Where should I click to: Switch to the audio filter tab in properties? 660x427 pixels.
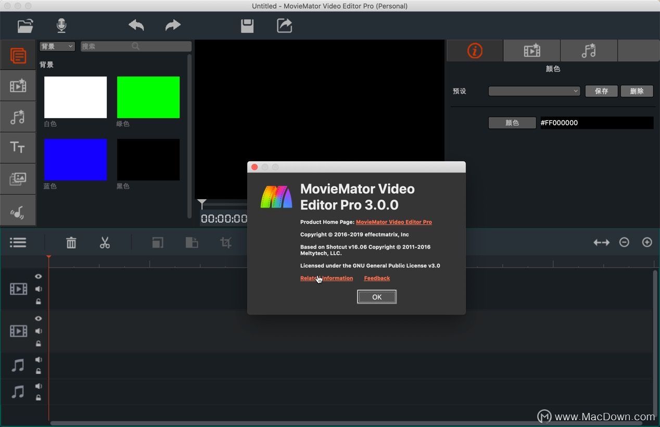tap(589, 50)
